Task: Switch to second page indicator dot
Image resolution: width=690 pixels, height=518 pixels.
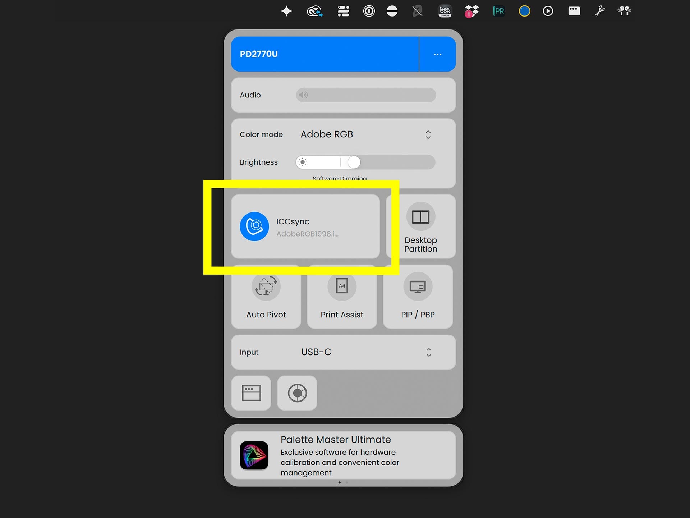Action: 347,482
